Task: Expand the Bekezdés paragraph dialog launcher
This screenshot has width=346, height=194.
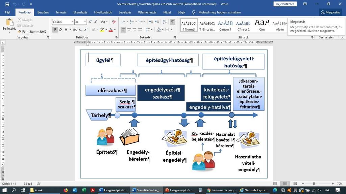Action: click(175, 37)
